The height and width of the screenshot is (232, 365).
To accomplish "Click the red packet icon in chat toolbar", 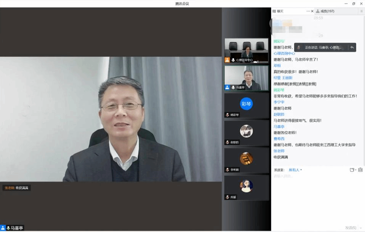I will tap(360, 170).
